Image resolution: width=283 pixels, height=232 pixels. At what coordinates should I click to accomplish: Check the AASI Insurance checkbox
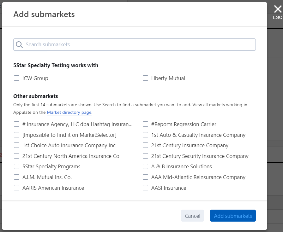[146, 188]
